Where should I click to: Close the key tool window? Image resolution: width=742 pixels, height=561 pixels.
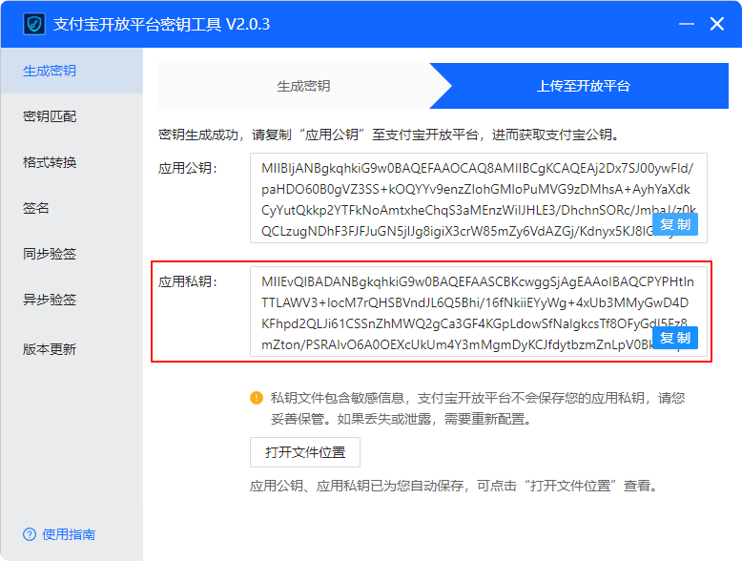tap(717, 24)
